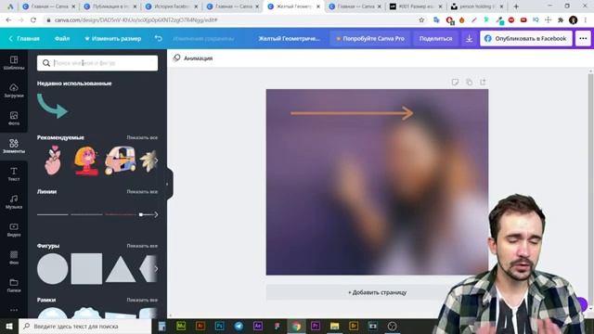Viewport: 594px width, 334px height.
Task: Show all Рекомендуемые elements
Action: pyautogui.click(x=142, y=137)
